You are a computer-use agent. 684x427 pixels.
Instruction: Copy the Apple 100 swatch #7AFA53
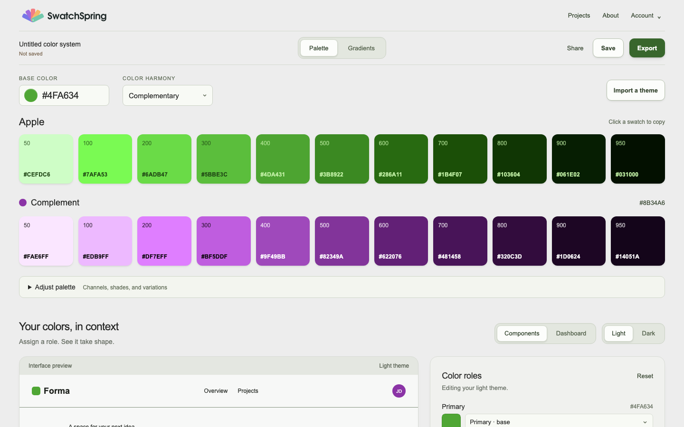pyautogui.click(x=105, y=159)
